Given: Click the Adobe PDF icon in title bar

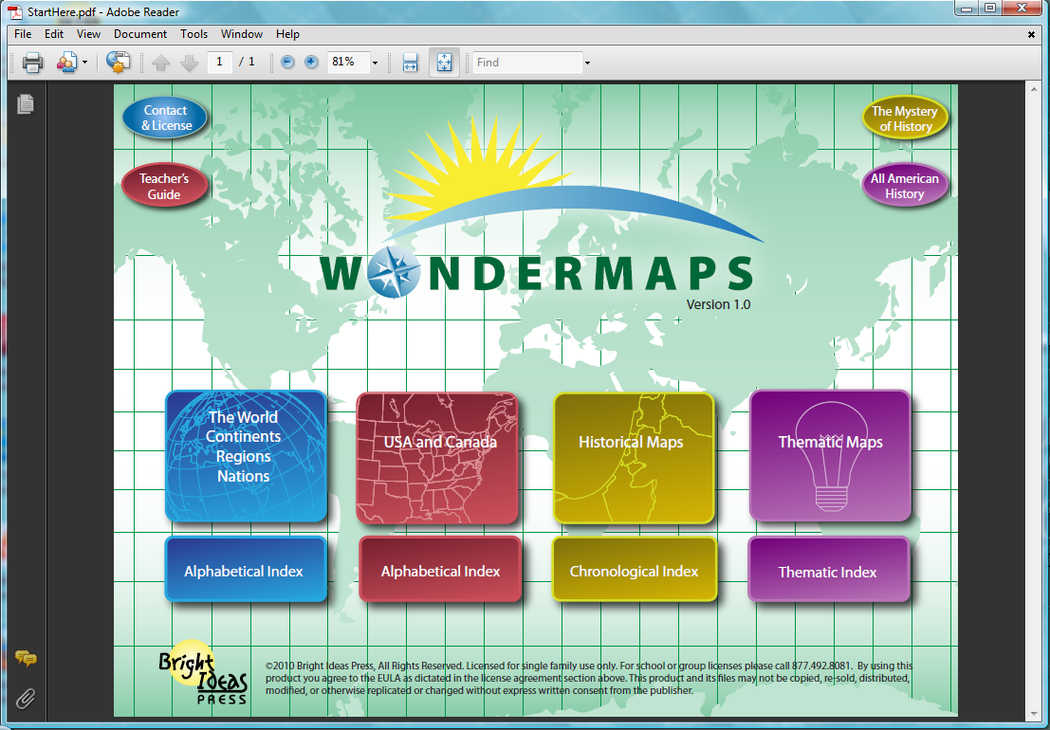Looking at the screenshot, I should [x=15, y=12].
